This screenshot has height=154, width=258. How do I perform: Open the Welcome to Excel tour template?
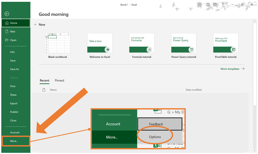(100, 43)
